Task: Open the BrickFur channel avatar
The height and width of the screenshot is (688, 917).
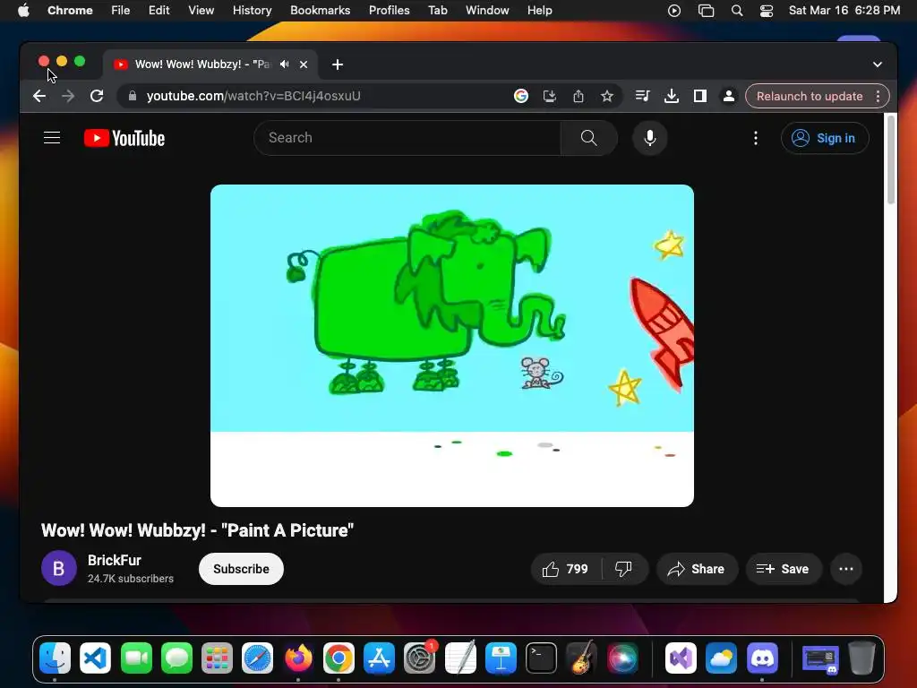Action: coord(58,568)
